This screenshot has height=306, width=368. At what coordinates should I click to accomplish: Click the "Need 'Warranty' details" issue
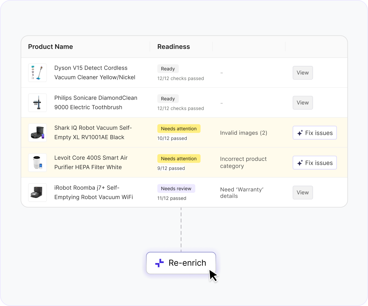tap(242, 193)
